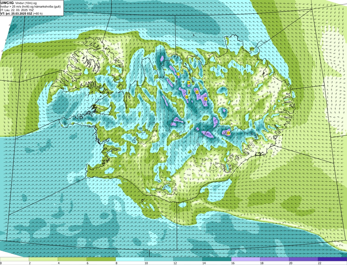Click the legend tick label "18"
The width and height of the screenshot is (347, 265).
(x=262, y=263)
